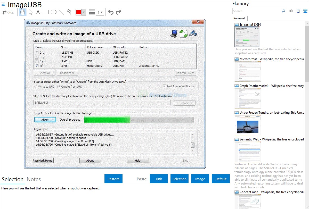This screenshot has height=209, width=309.
Task: Click the green refresh arrows icon
Action: pos(183,34)
